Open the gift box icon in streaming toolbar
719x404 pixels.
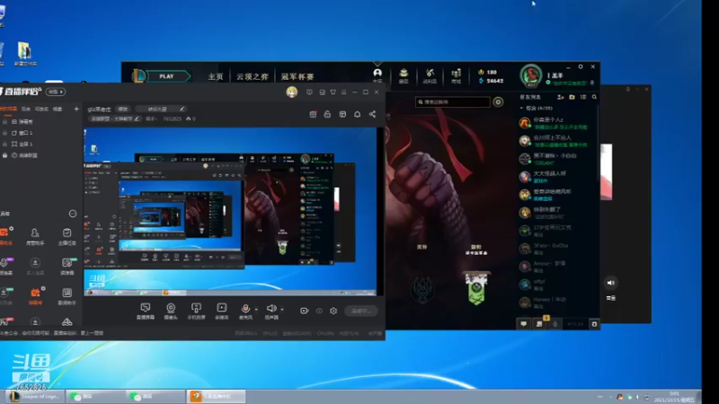313,114
